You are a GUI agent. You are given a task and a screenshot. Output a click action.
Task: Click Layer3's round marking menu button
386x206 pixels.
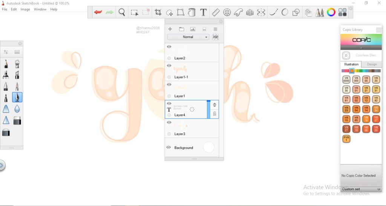(x=169, y=134)
